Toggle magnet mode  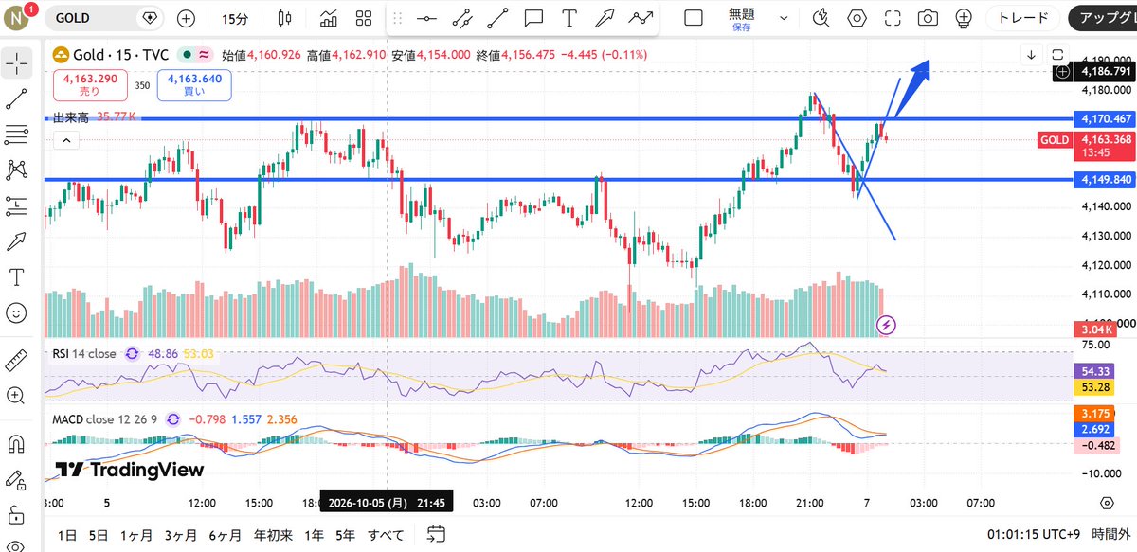tap(16, 443)
